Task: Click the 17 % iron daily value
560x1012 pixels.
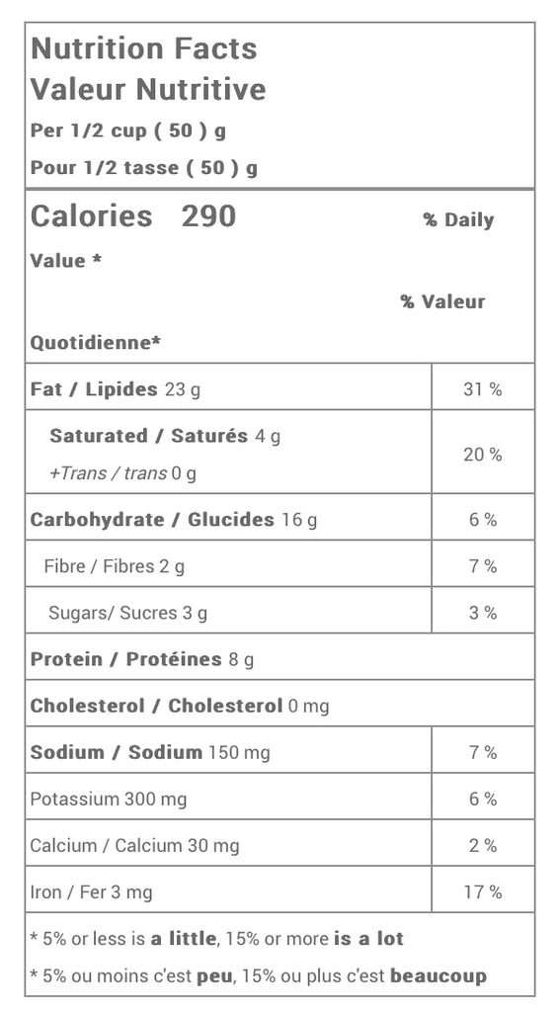Action: [x=483, y=892]
